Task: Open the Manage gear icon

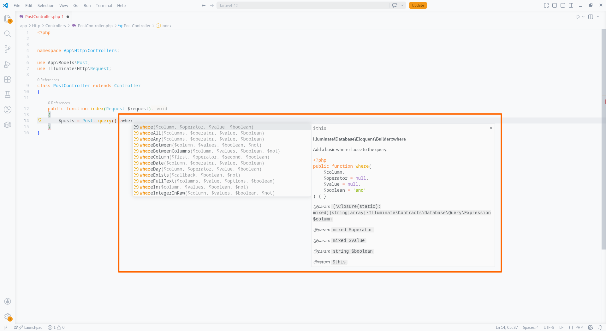Action: [x=8, y=316]
